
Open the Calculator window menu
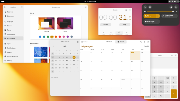coord(172,55)
